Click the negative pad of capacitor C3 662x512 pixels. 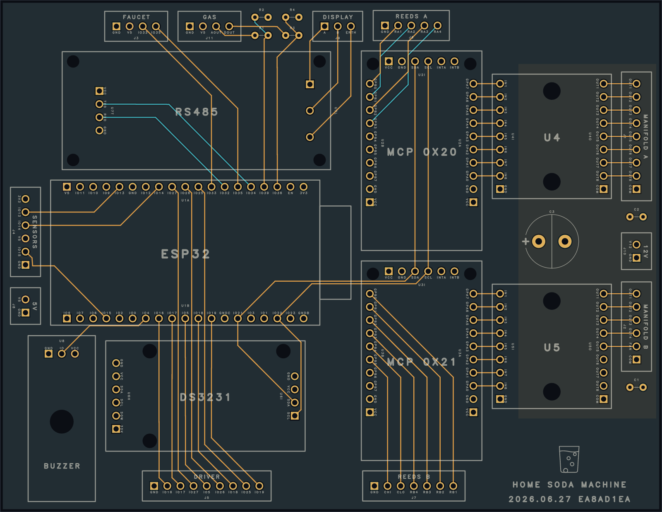click(x=565, y=241)
